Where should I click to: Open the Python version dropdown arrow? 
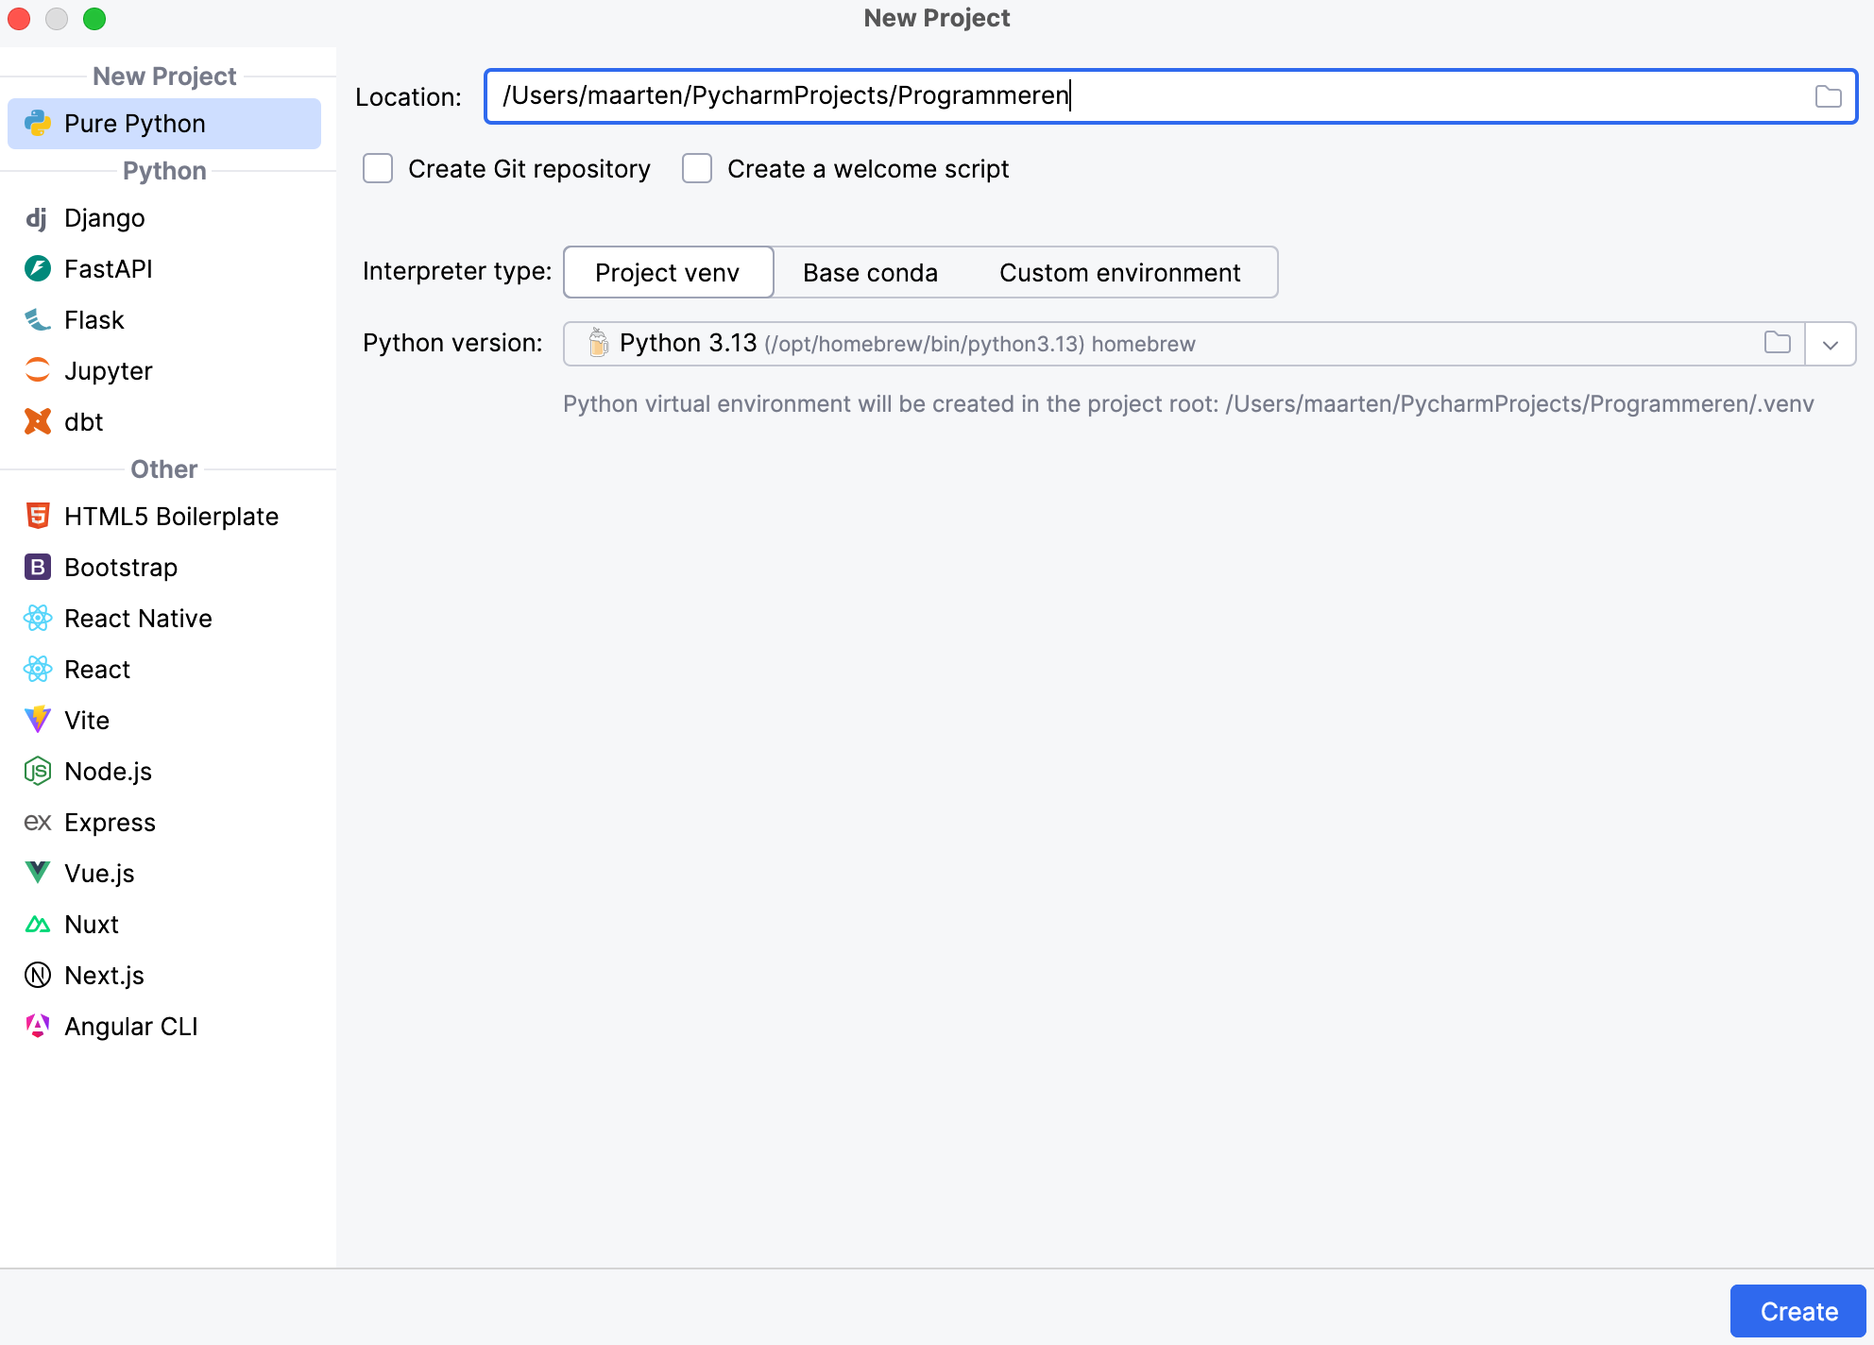(1830, 345)
